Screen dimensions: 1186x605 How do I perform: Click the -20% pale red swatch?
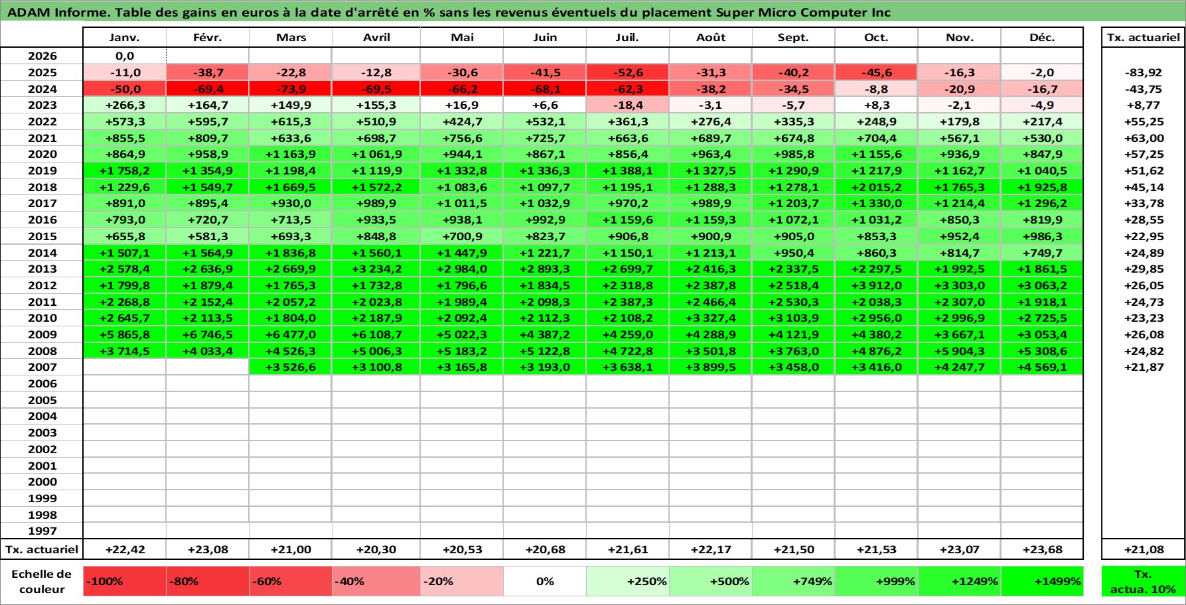[462, 581]
